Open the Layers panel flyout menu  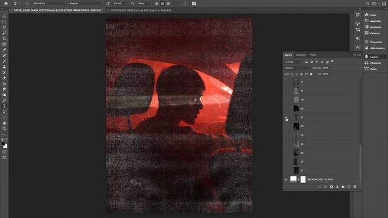(x=360, y=55)
